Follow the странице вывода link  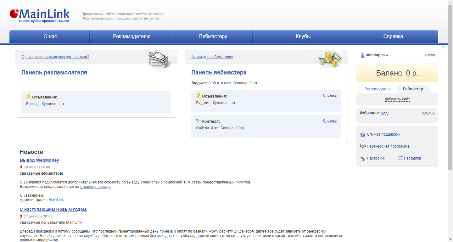(95, 187)
